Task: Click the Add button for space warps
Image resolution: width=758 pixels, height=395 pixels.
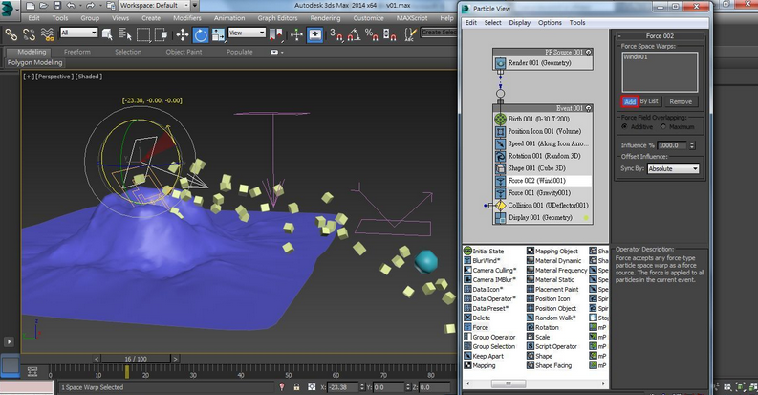Action: (629, 101)
